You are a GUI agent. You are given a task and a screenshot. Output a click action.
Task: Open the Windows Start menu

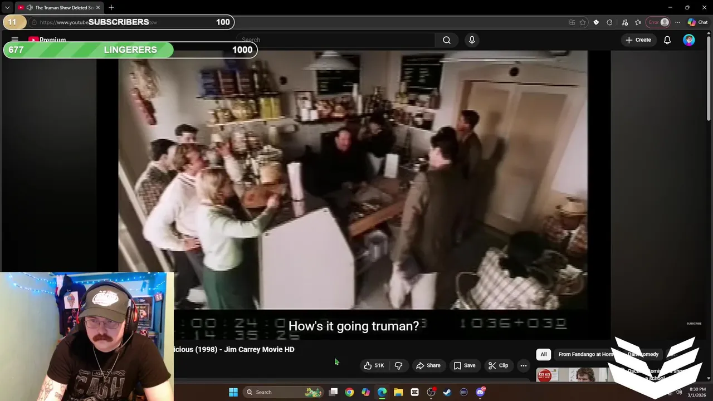pos(233,392)
